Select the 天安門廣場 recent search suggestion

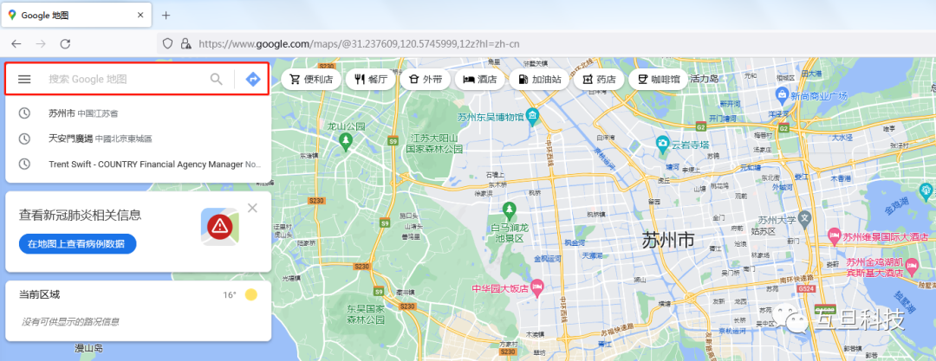138,139
